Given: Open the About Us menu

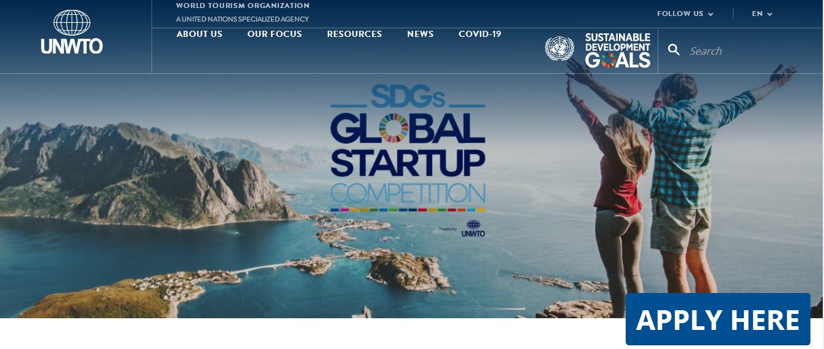Looking at the screenshot, I should coord(200,34).
